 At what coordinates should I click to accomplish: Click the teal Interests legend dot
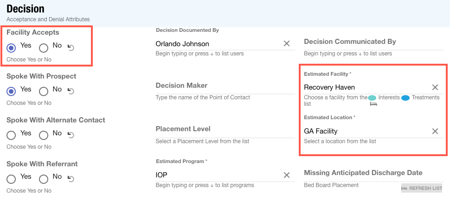click(372, 98)
